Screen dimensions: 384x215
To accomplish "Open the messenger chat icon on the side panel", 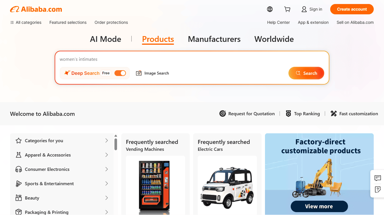I will 377,178.
